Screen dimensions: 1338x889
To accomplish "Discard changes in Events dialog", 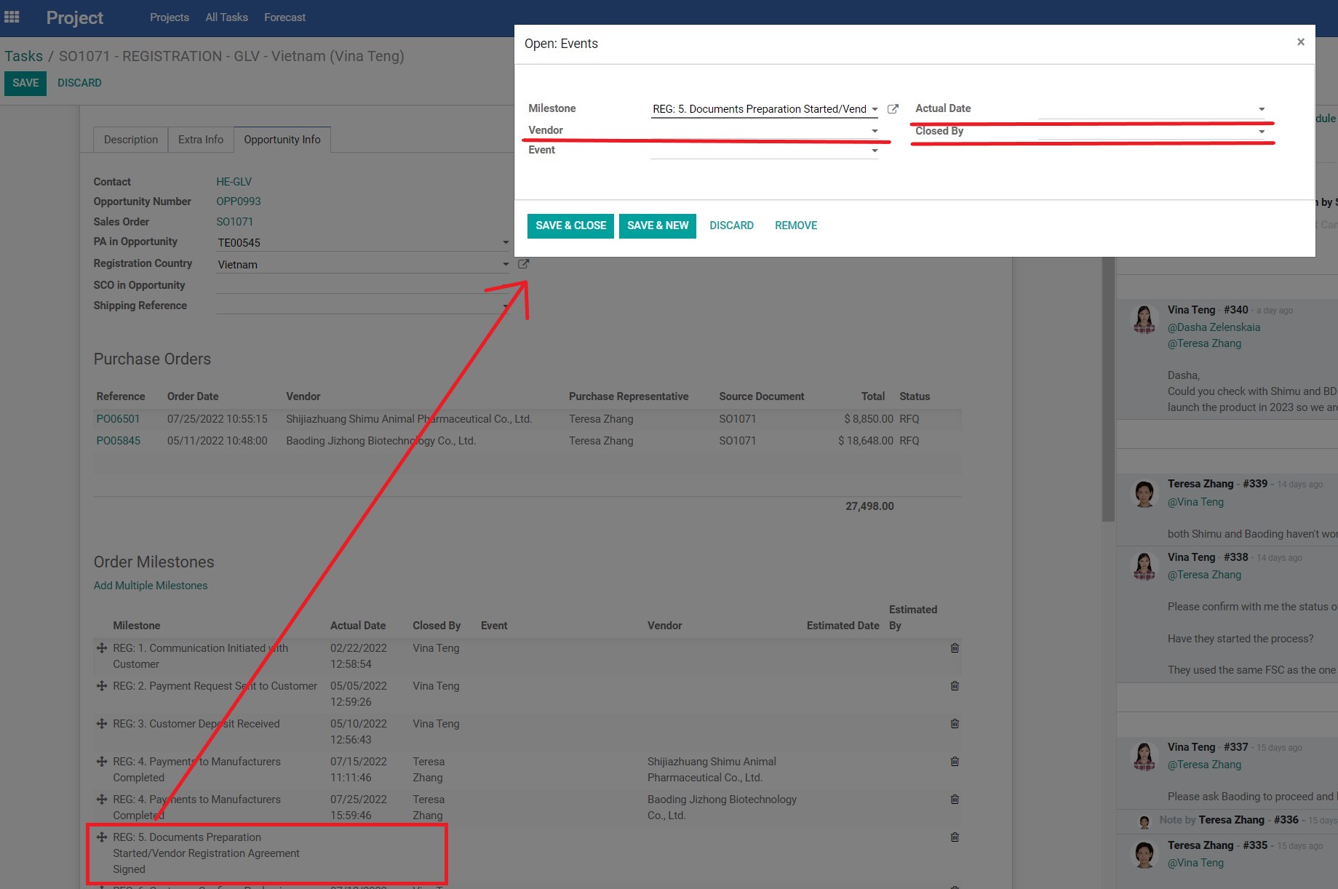I will coord(731,226).
